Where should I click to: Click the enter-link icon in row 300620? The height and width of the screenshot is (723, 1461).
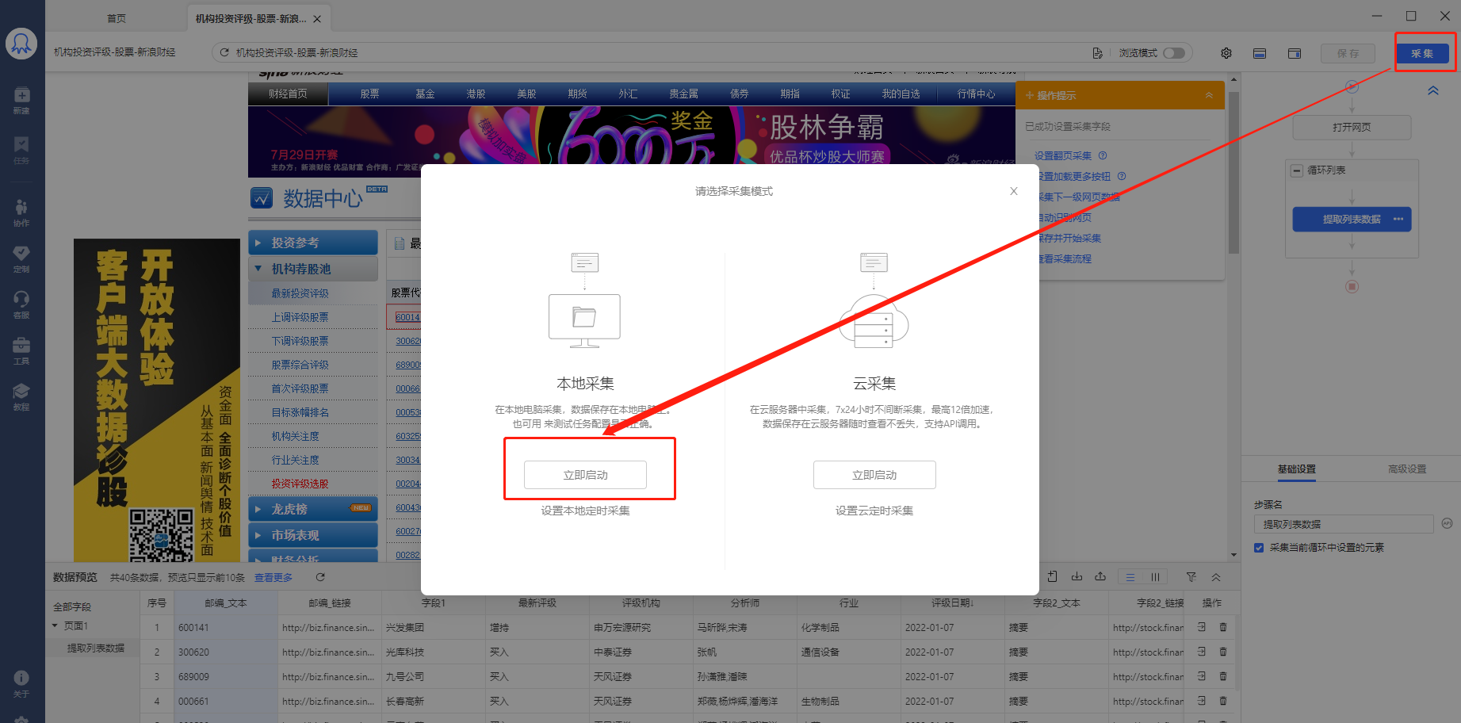pos(1202,652)
